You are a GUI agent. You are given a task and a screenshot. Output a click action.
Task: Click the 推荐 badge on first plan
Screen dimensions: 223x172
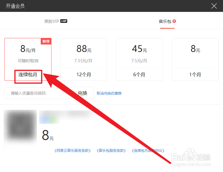coord(46,42)
